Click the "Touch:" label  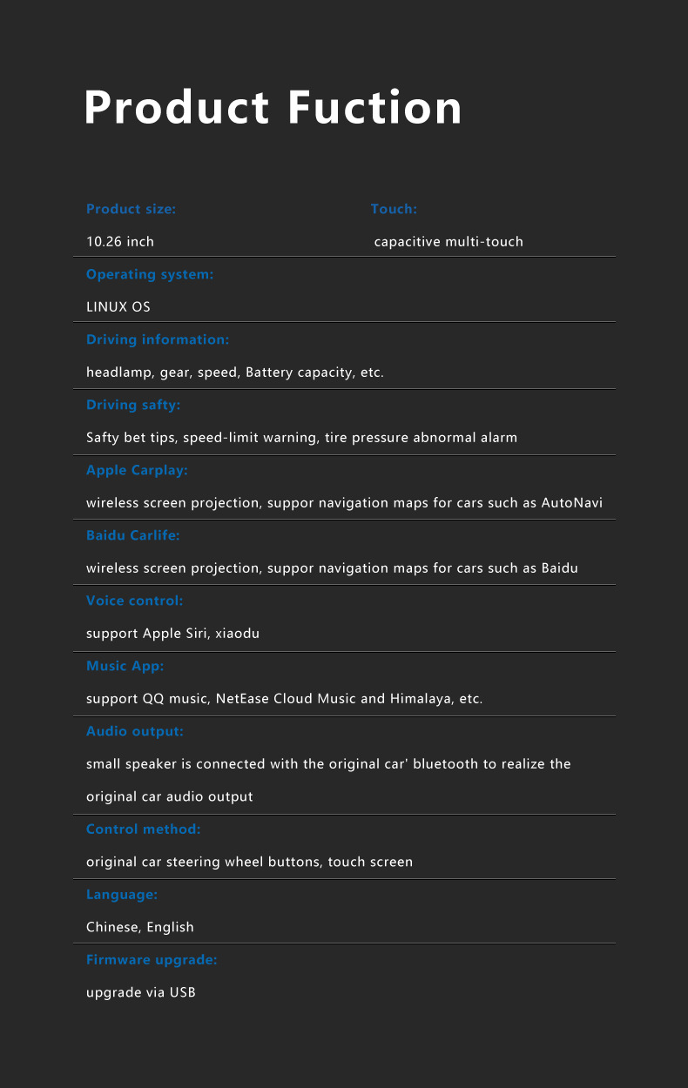(x=394, y=209)
